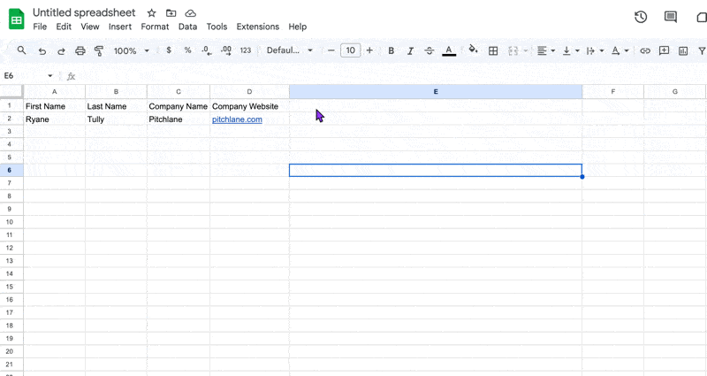The image size is (707, 376).
Task: Open the text rotation dropdown
Action: pos(620,50)
